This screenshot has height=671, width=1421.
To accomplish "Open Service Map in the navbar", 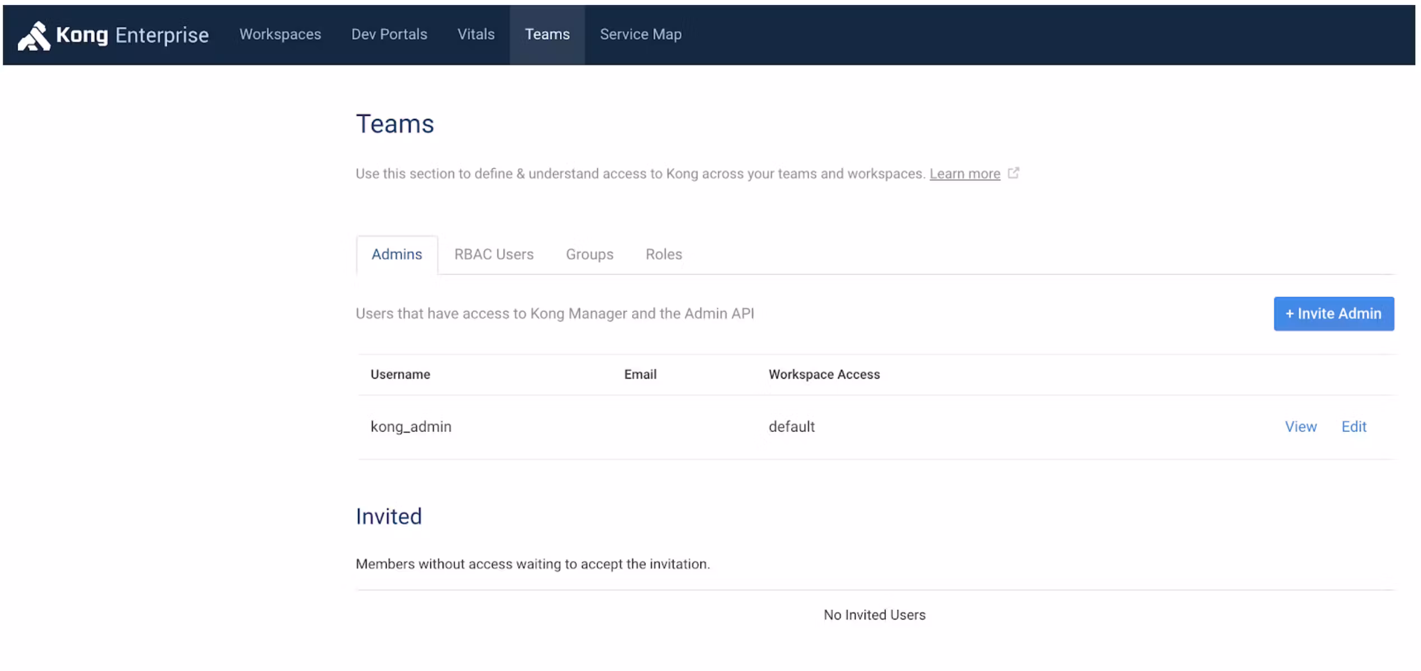I will tap(640, 34).
